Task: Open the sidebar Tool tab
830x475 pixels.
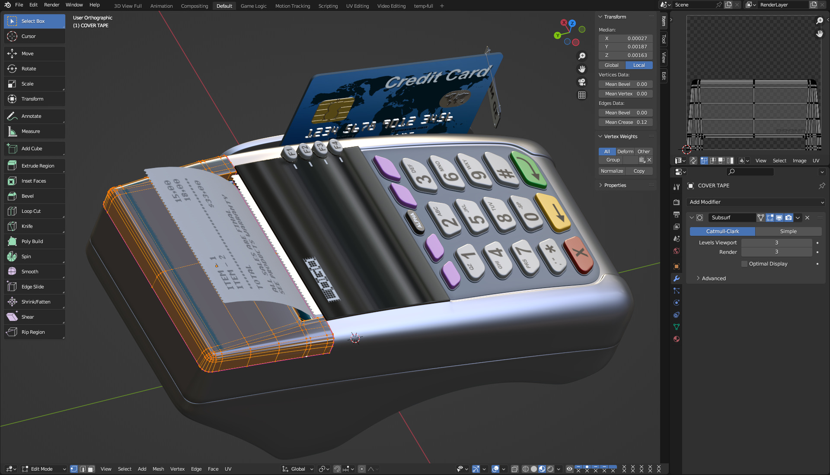Action: click(664, 39)
